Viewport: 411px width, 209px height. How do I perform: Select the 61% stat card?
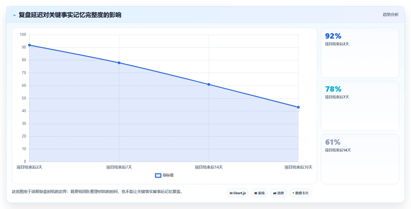[x=360, y=159]
